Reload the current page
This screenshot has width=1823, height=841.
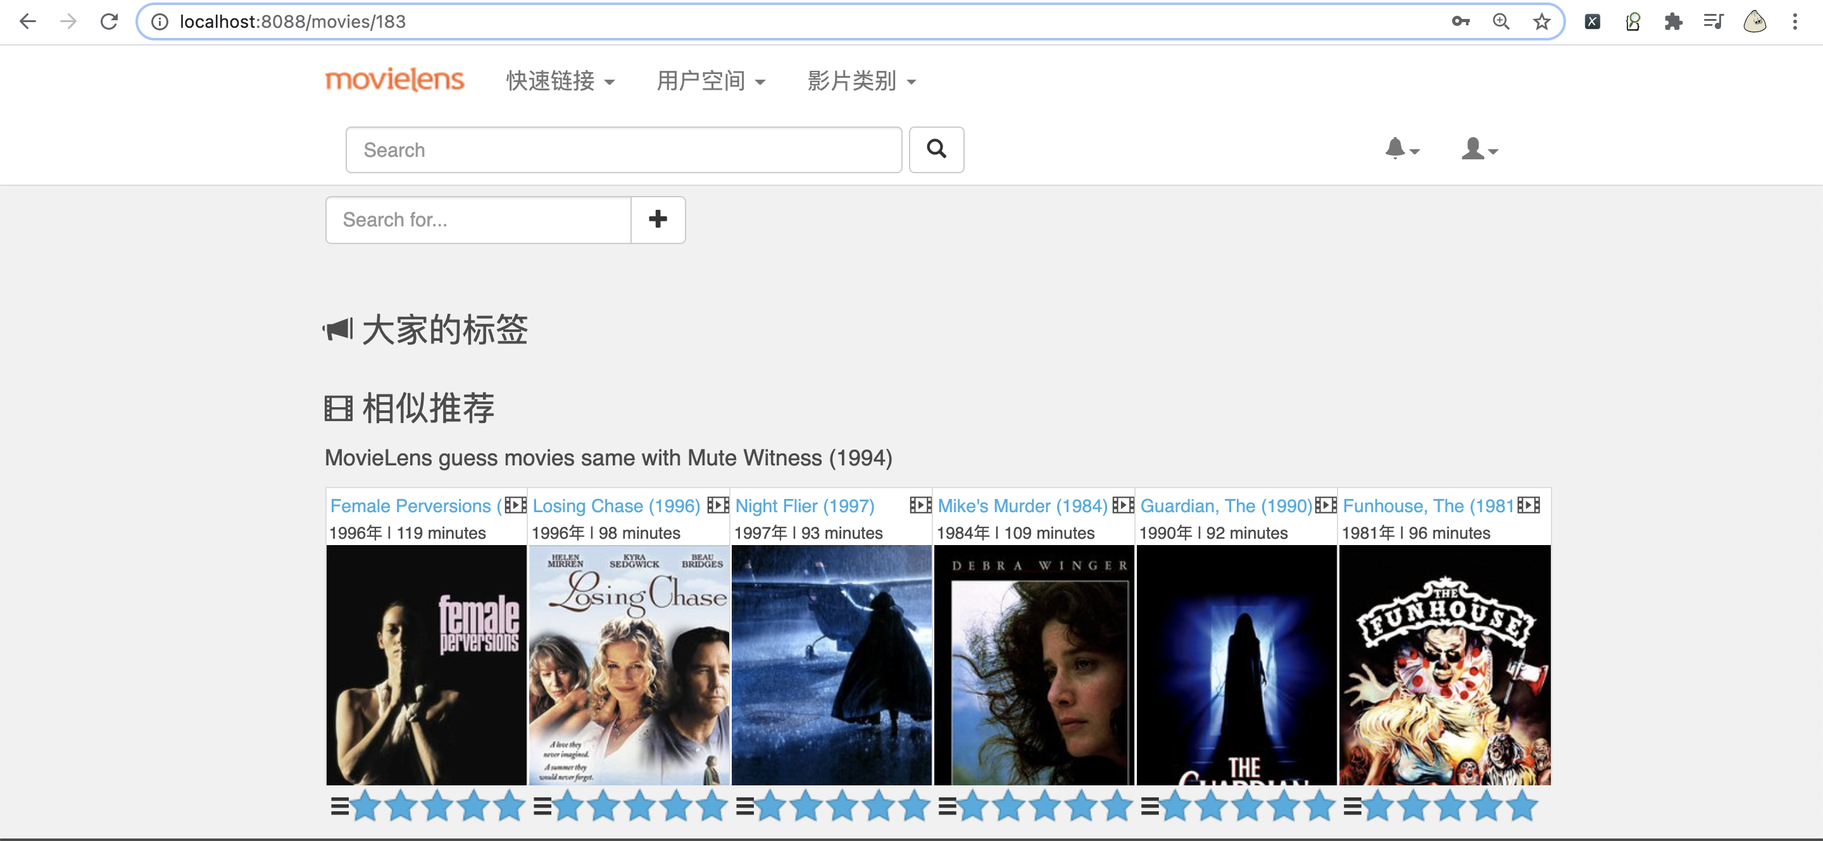[x=109, y=21]
